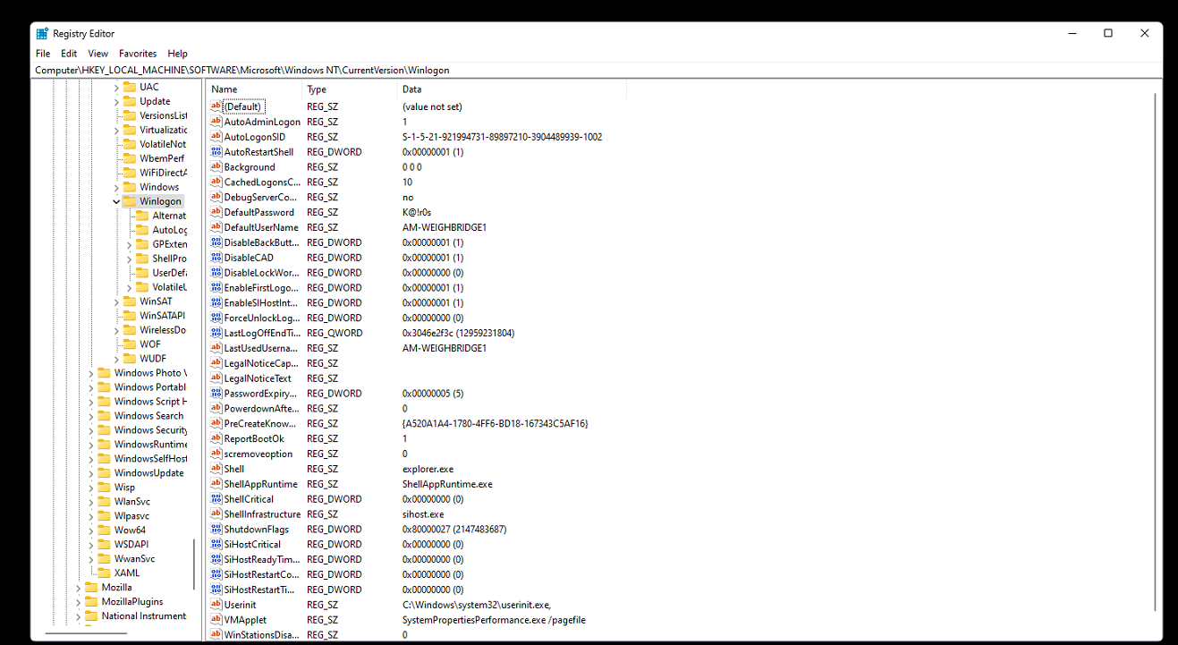Screen dimensions: 1178x645
Task: Click the ShutdownFlags DWORD icon
Action: pos(216,529)
